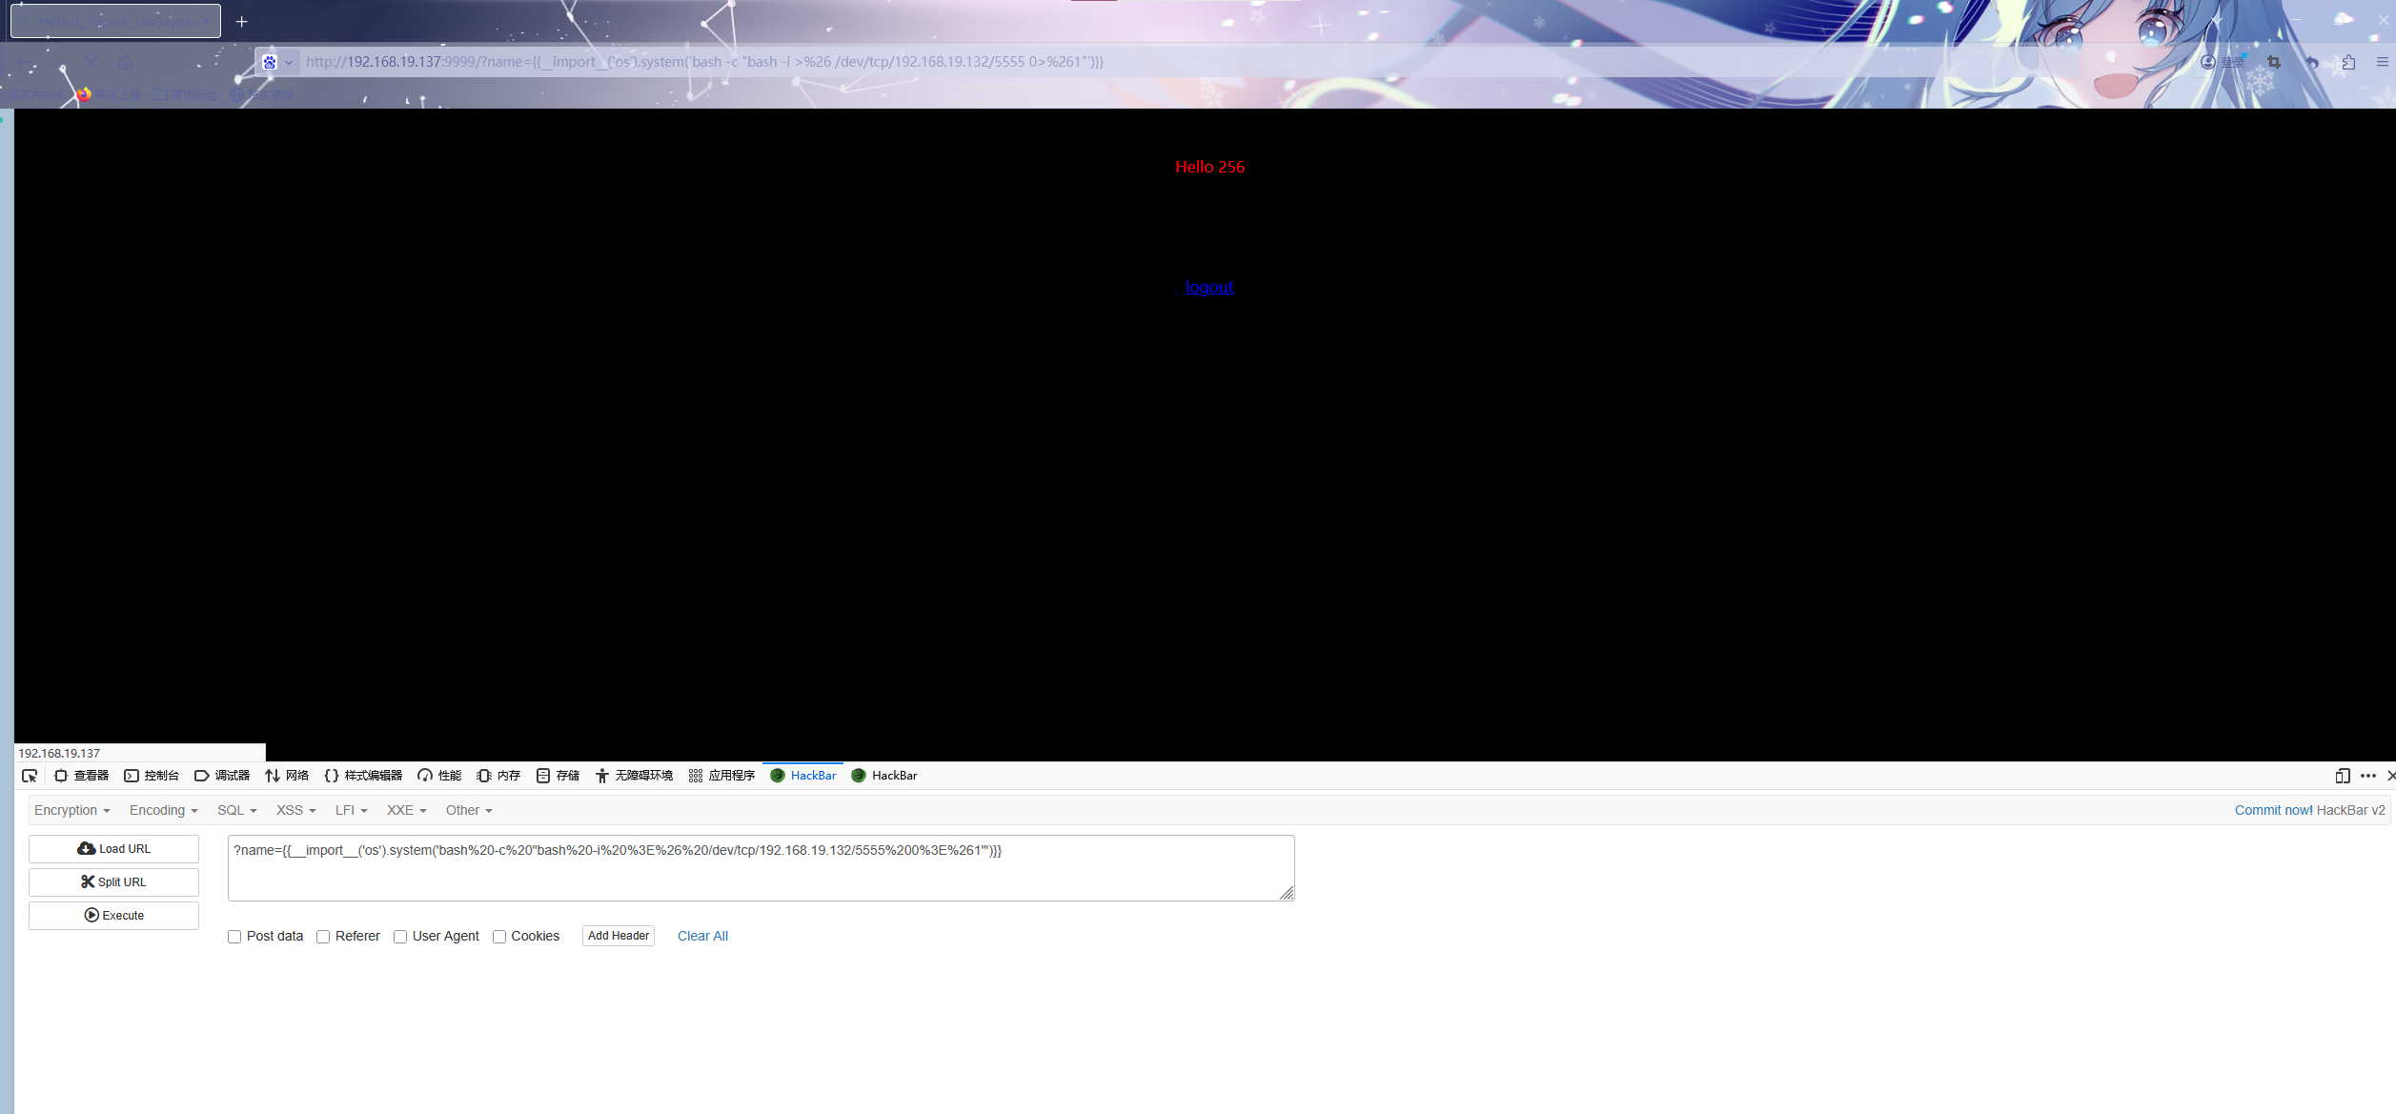The width and height of the screenshot is (2396, 1114).
Task: Open a new tab with plus icon
Action: pyautogui.click(x=242, y=21)
